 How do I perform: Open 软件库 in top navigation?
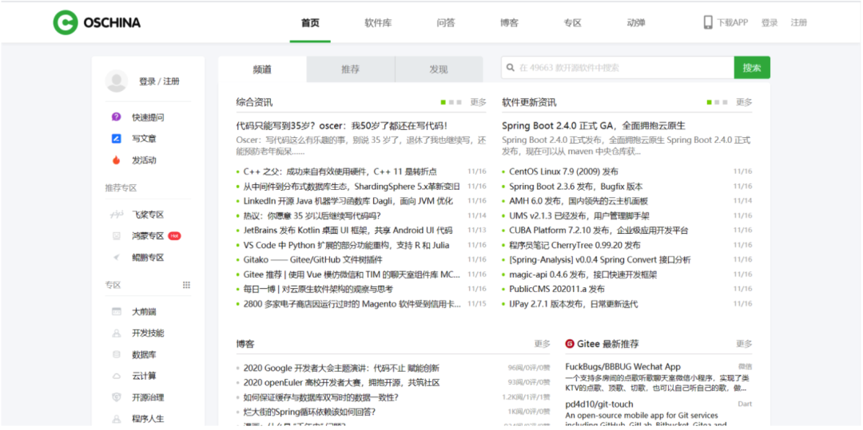[378, 23]
